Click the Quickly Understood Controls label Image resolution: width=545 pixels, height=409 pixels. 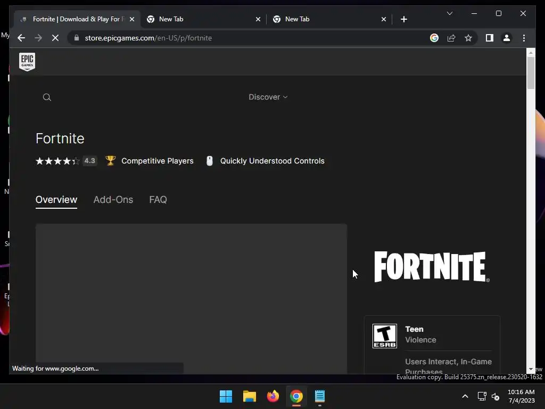click(272, 161)
